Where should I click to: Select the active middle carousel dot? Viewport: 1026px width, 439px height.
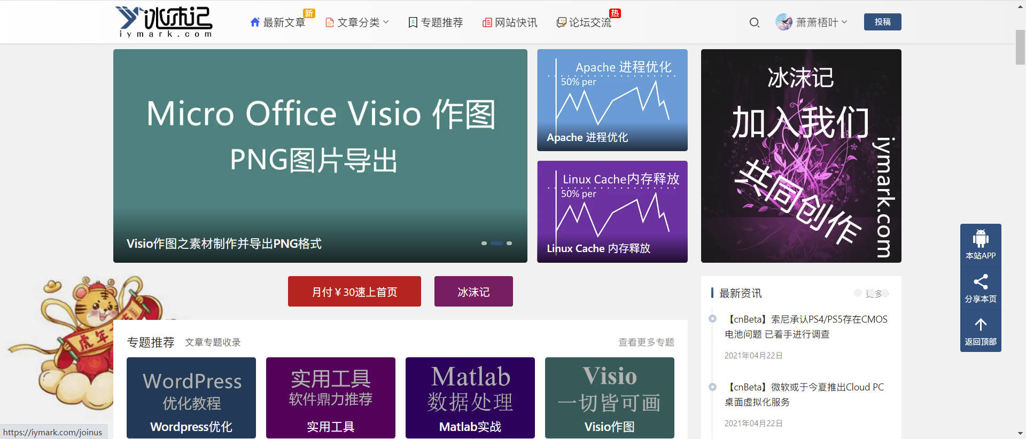[x=496, y=243]
